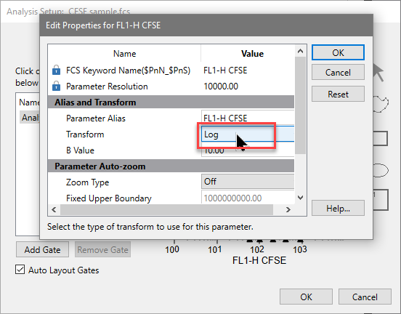This screenshot has height=314, width=401.
Task: Click the lock icon beside FCS Keyword Name
Action: pyautogui.click(x=56, y=70)
